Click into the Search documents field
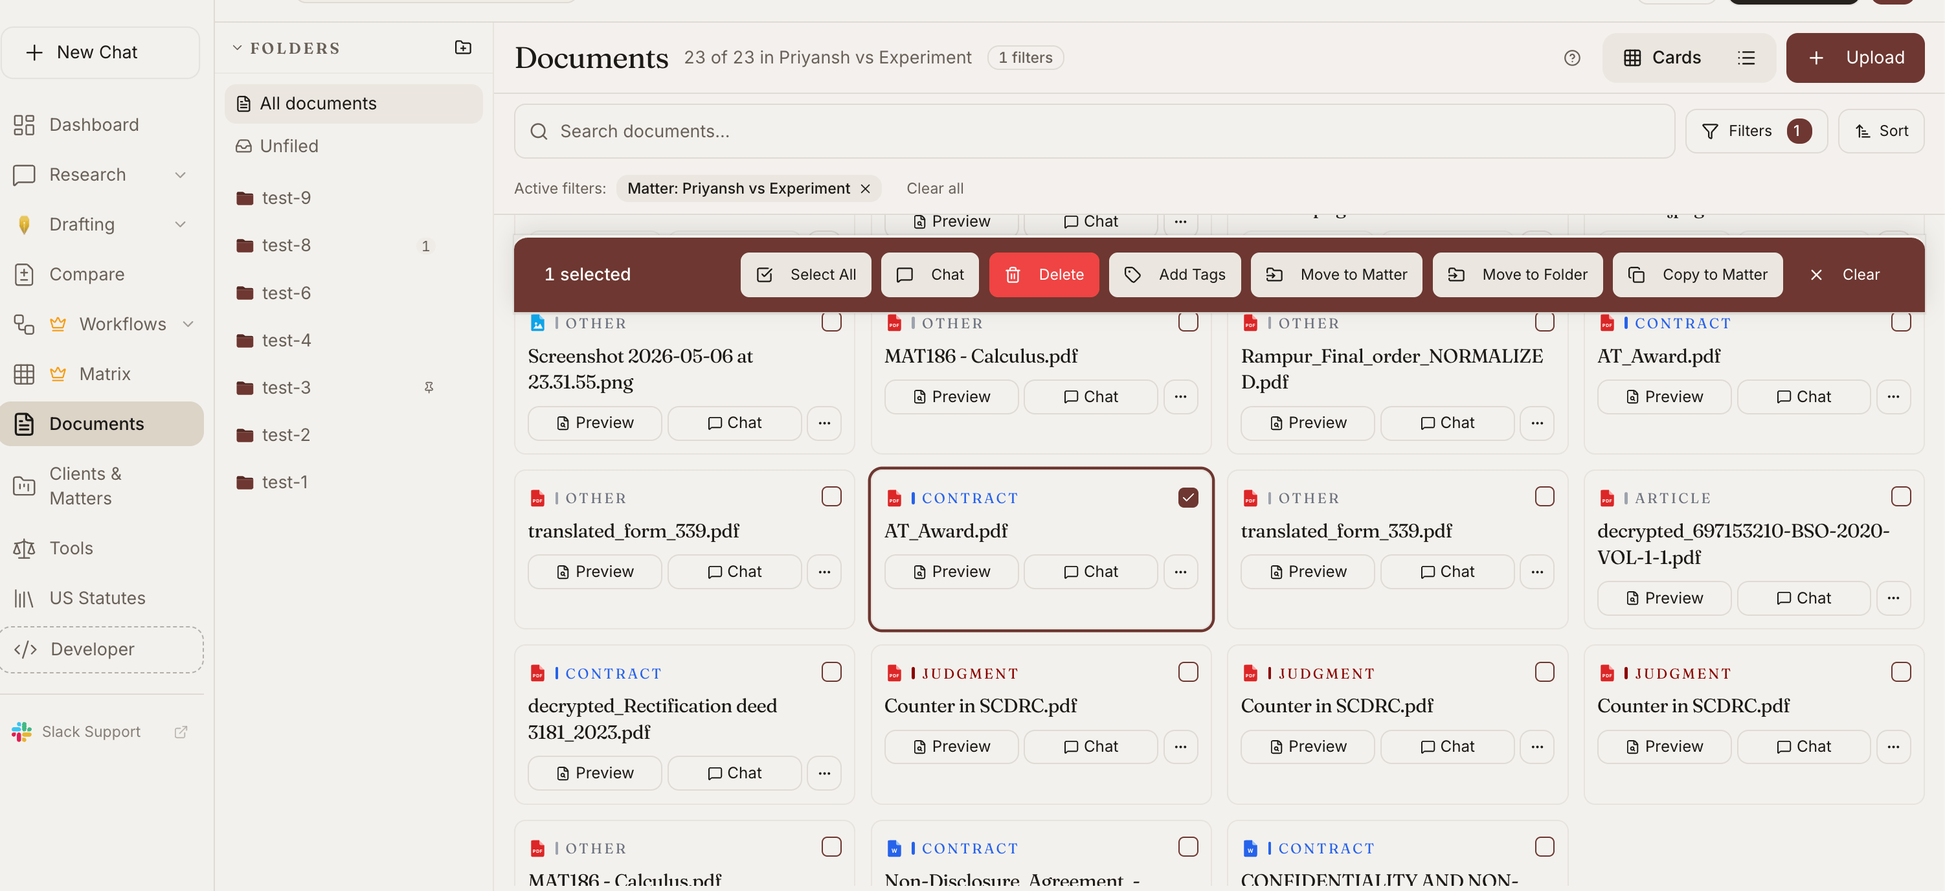 (x=1094, y=131)
